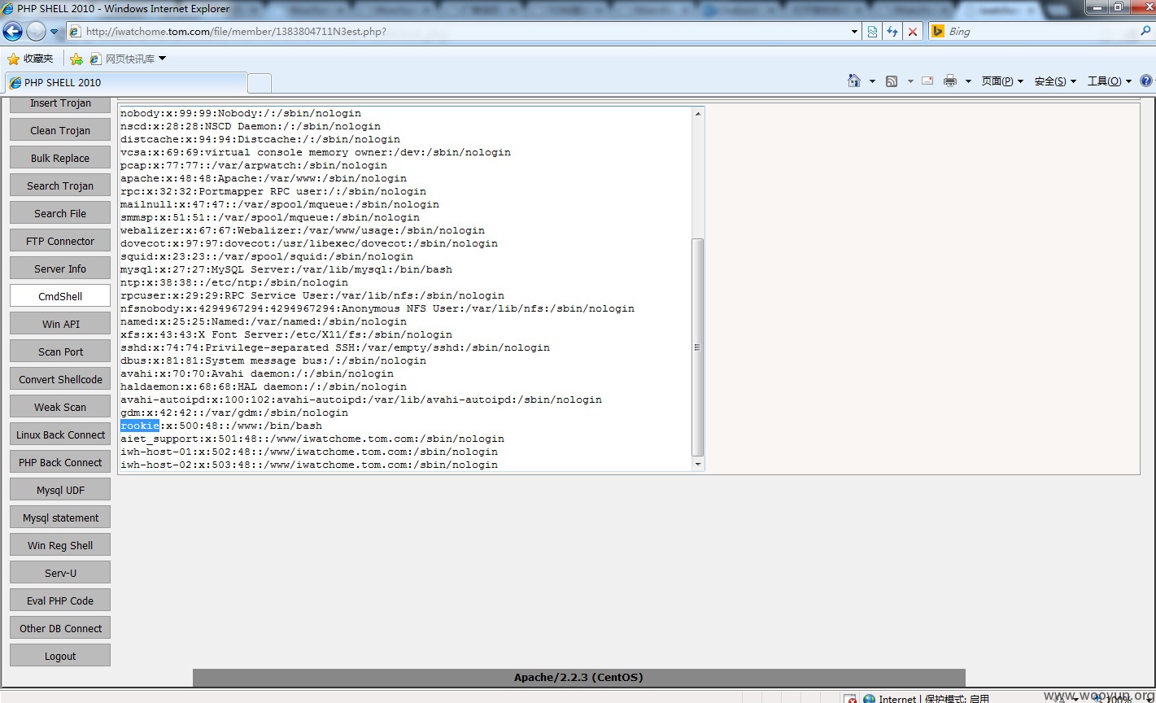
Task: Expand the feeds dropdown arrow
Action: coord(910,81)
